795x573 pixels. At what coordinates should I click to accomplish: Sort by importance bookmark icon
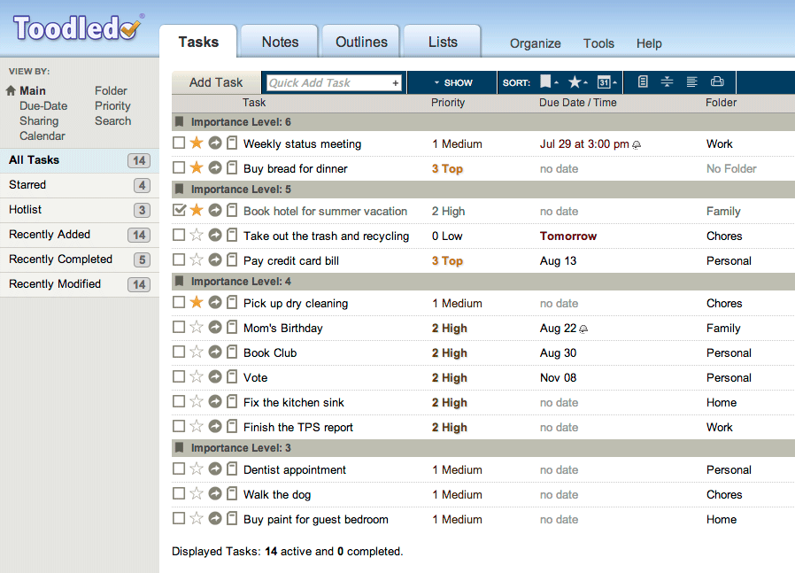tap(545, 82)
